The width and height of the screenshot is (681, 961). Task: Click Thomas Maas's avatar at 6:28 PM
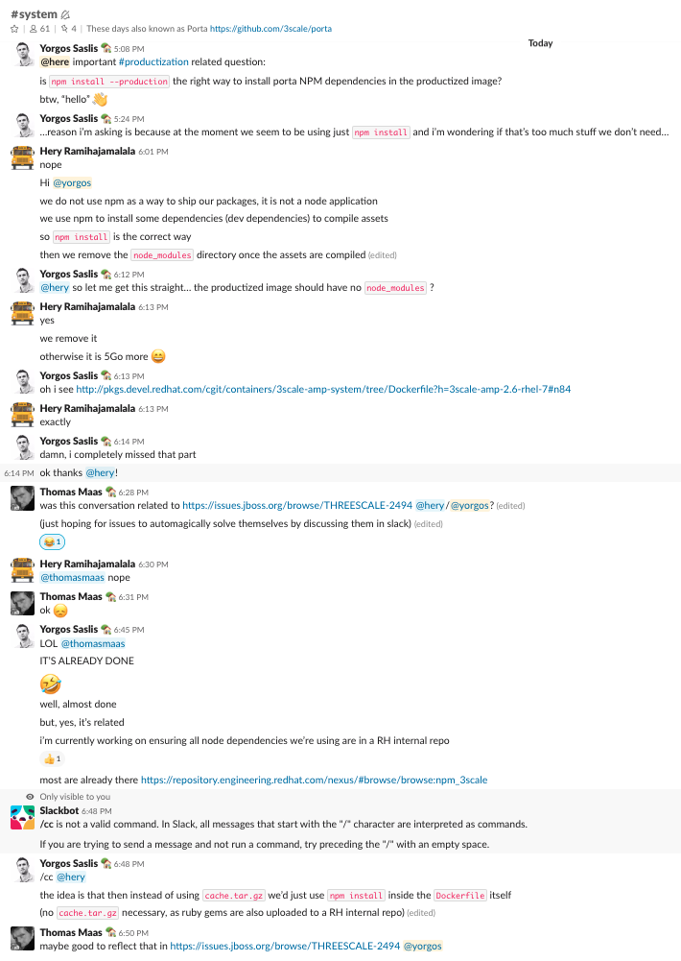click(23, 497)
